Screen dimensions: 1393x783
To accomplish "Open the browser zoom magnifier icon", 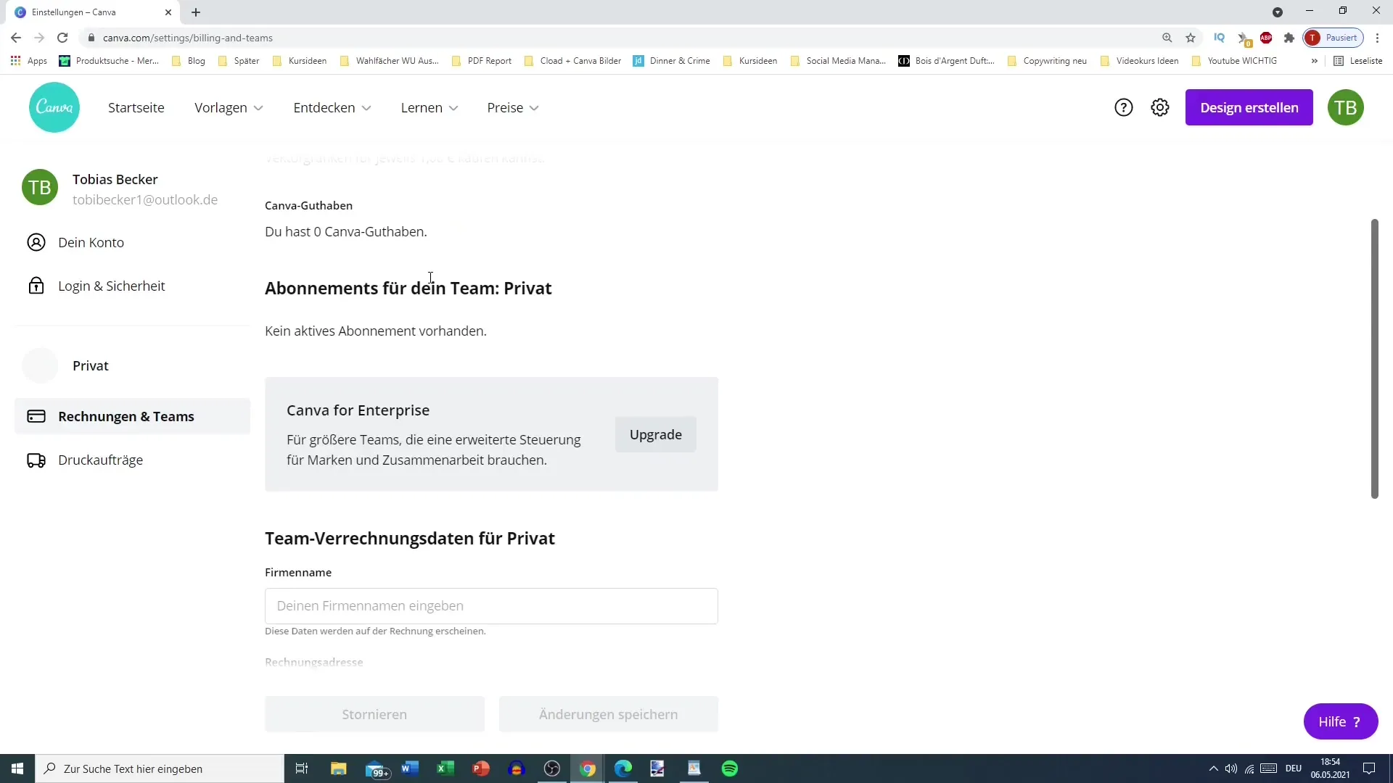I will 1167,38.
